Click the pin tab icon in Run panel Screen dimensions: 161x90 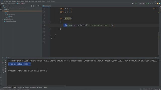pyautogui.click(x=3, y=73)
